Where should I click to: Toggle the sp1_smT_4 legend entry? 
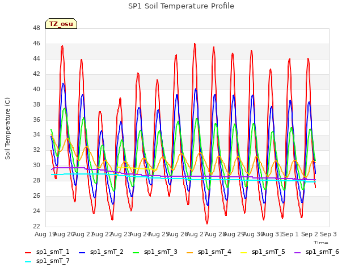(x=209, y=252)
